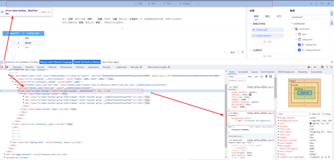Open the Sources tab

point(41,67)
